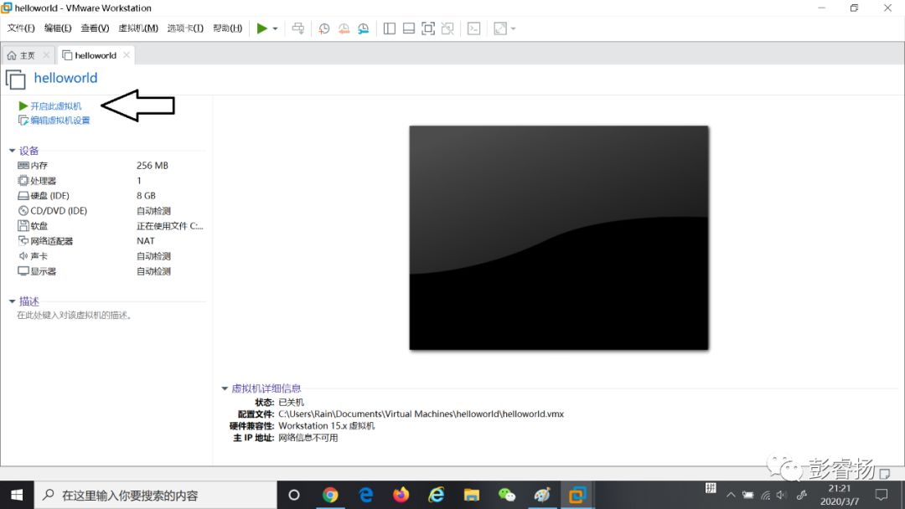
Task: Open the Paint taskbar icon
Action: [542, 495]
